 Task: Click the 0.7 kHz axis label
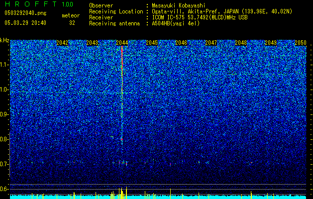4,164
